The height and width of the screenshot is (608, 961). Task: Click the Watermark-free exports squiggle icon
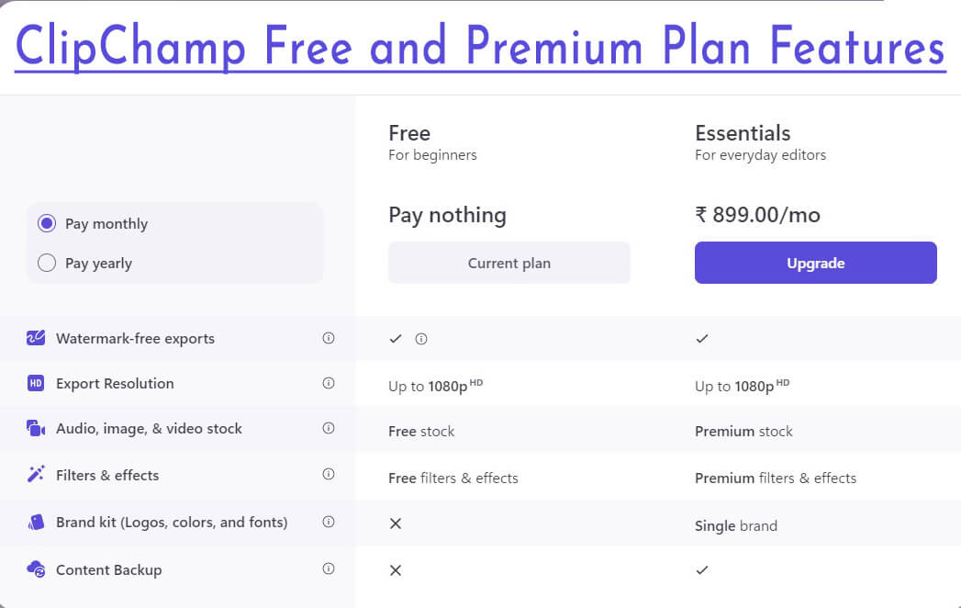click(36, 338)
